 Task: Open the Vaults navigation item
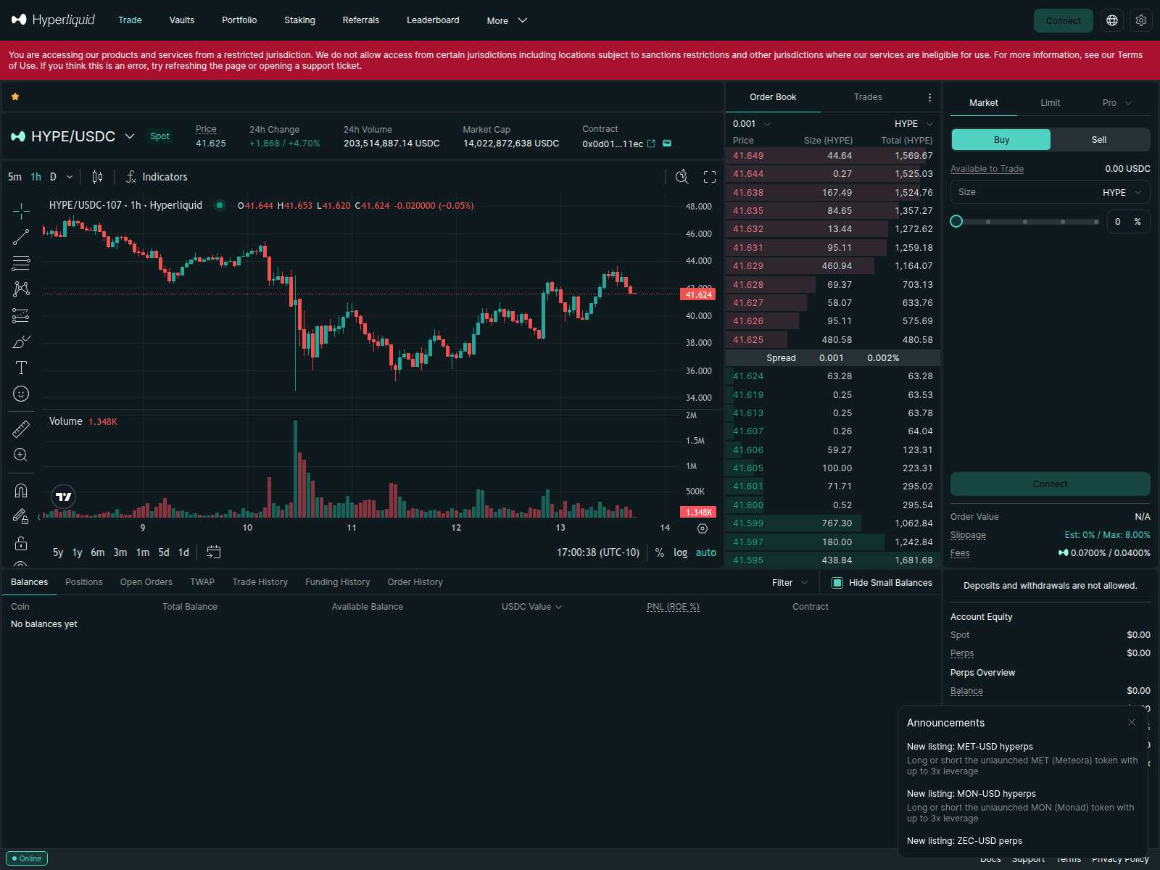[182, 20]
